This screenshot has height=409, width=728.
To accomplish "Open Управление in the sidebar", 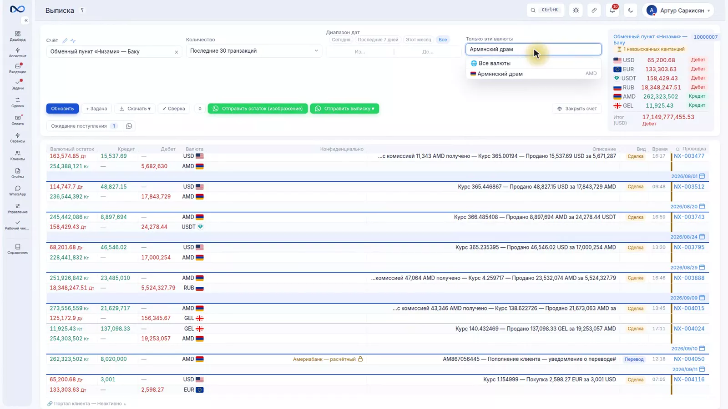I will point(17,209).
